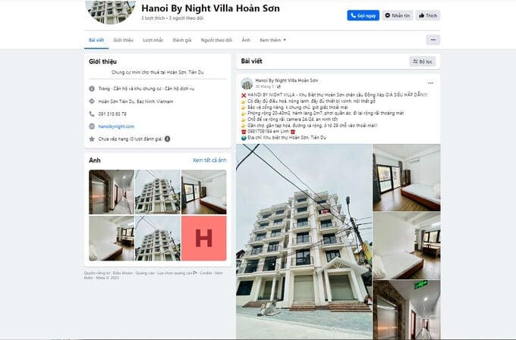The height and width of the screenshot is (340, 516).
Task: Open the Người theo dõi tab
Action: [x=216, y=40]
